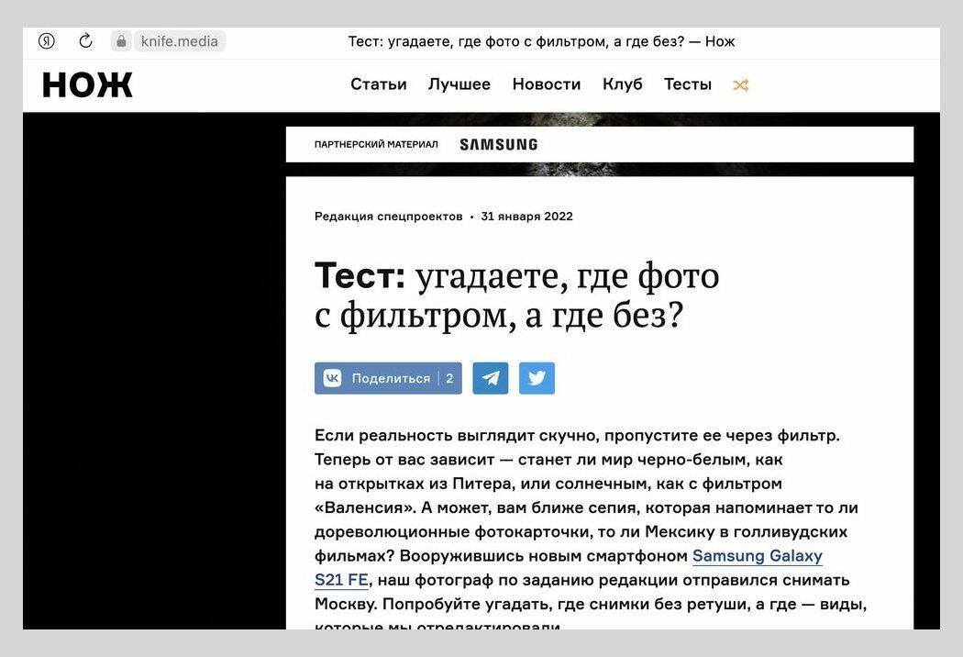Open the Лучшее menu section
The width and height of the screenshot is (963, 657).
pos(459,84)
